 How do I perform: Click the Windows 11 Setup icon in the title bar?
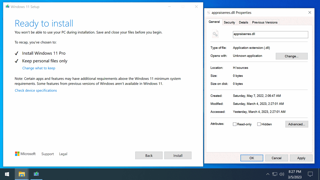[x=7, y=6]
